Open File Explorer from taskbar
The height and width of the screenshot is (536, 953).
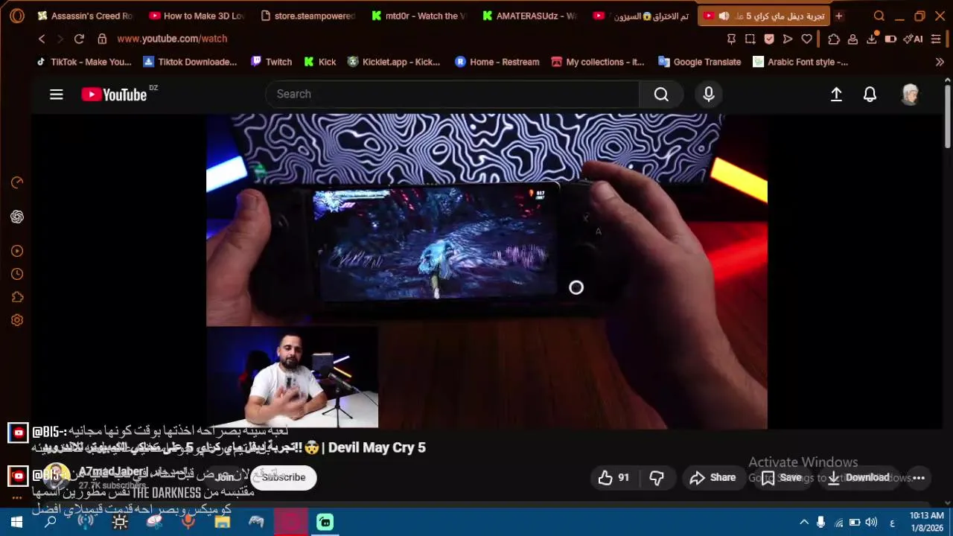click(x=222, y=523)
